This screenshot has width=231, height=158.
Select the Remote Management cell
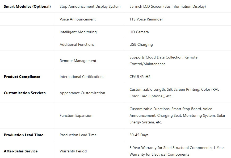point(78,61)
